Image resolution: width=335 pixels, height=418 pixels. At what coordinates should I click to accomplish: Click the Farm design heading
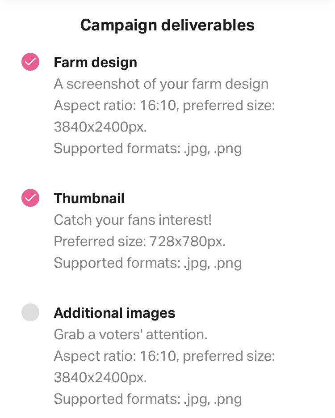point(96,63)
